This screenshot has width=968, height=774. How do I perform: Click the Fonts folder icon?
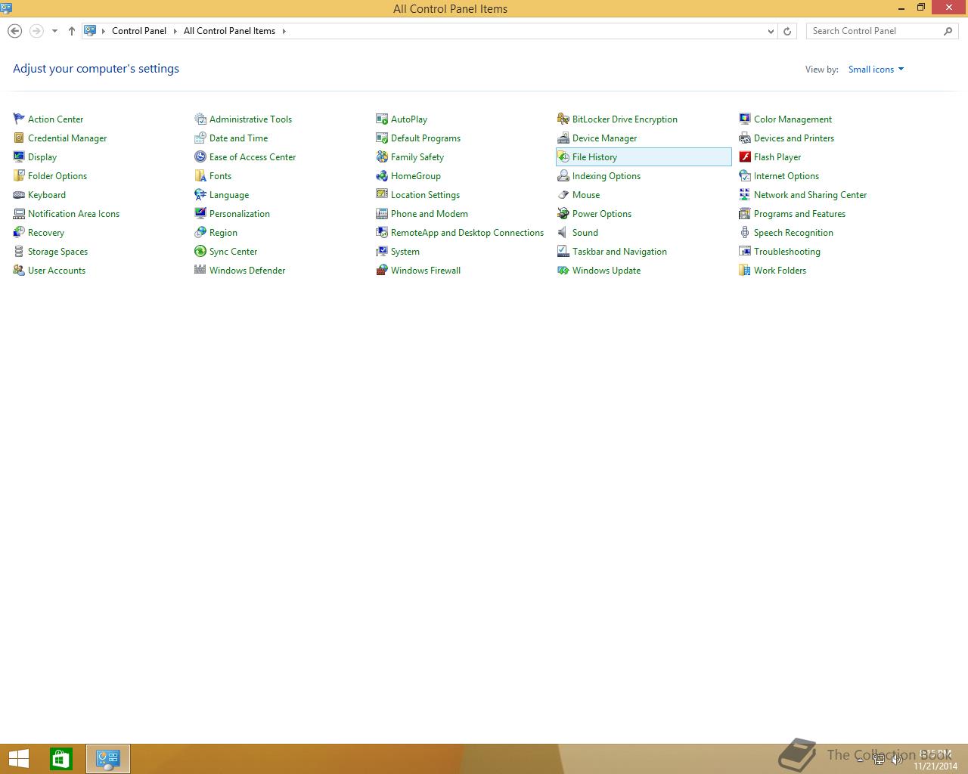coord(200,175)
